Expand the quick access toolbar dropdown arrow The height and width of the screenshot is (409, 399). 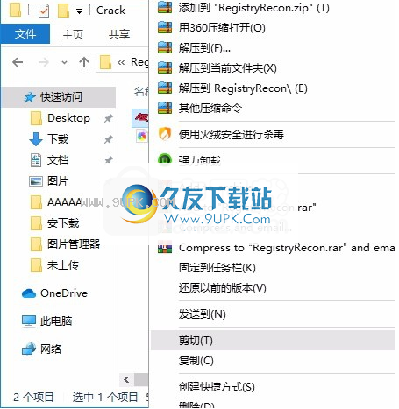79,11
